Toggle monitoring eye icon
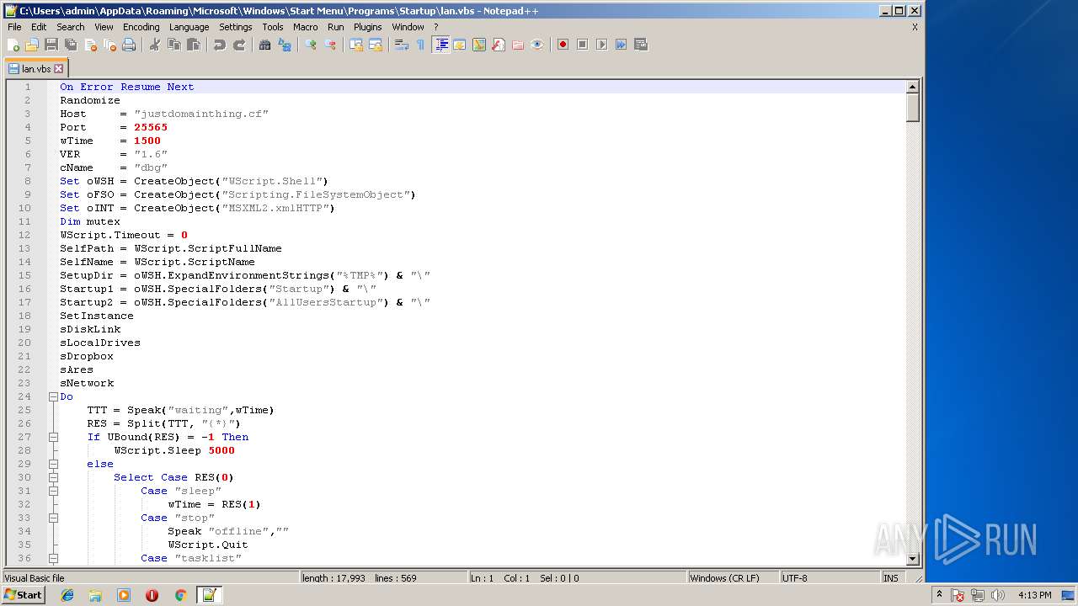1078x606 pixels. point(537,45)
